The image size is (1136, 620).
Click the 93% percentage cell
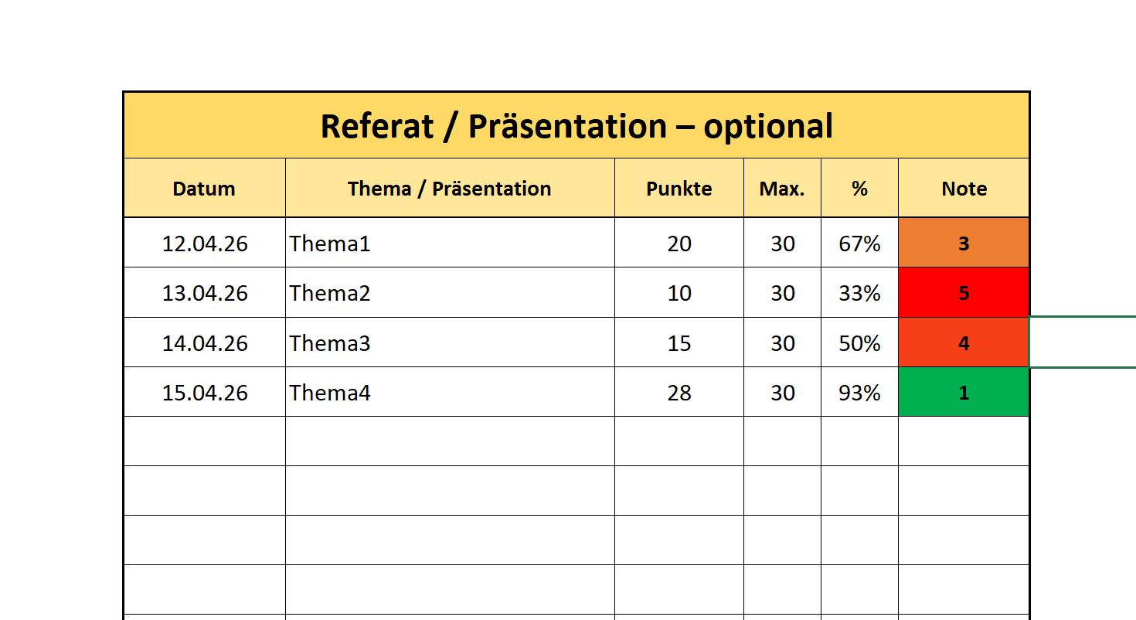point(859,392)
